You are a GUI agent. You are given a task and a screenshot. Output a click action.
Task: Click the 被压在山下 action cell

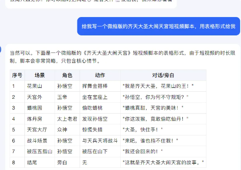[100, 152]
